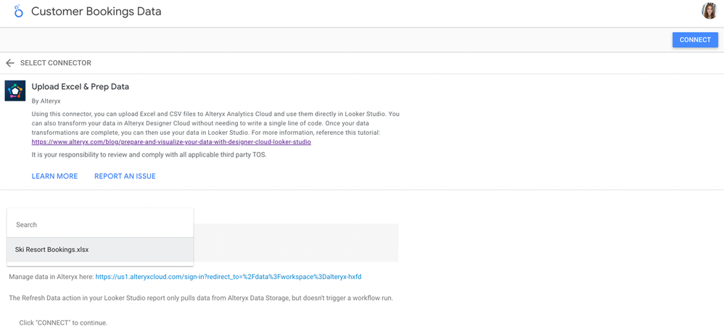724x334 pixels.
Task: Click the gray dropdown field behind the list
Action: coord(296,243)
